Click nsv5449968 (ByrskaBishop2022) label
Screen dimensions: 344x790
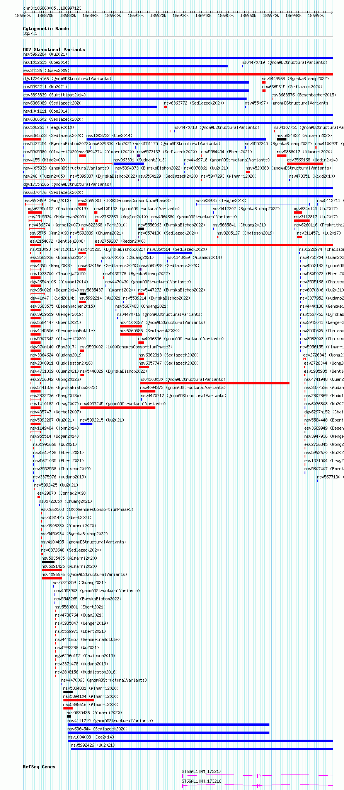295,79
